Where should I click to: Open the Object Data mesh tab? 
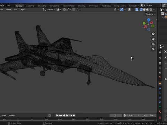(x=160, y=107)
